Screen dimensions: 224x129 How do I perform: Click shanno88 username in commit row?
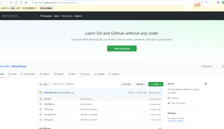[48, 92]
